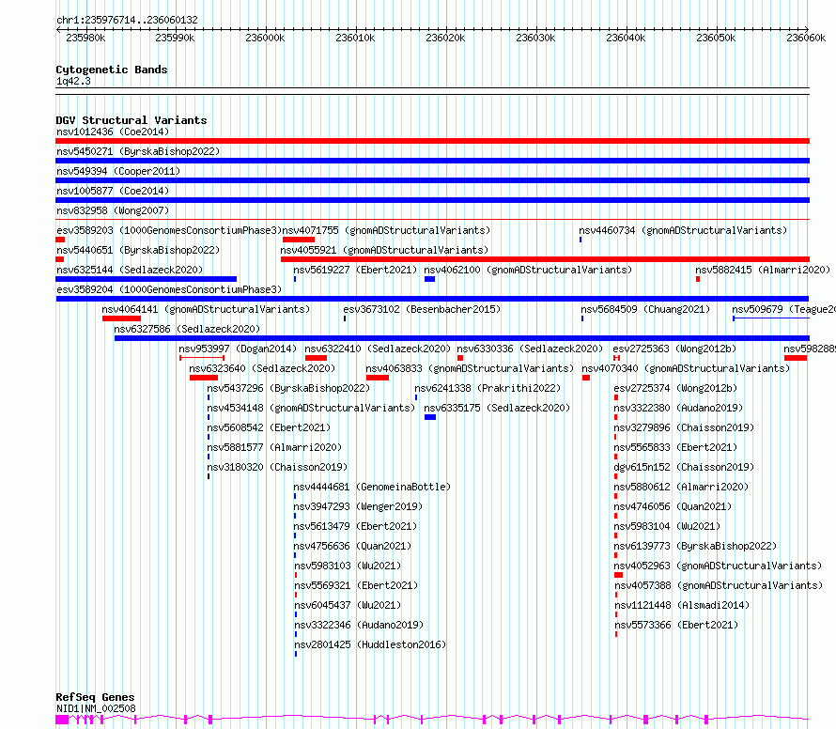This screenshot has height=729, width=836.
Task: Select nsv4444681 (GenomeinaBottle) label
Action: [372, 487]
